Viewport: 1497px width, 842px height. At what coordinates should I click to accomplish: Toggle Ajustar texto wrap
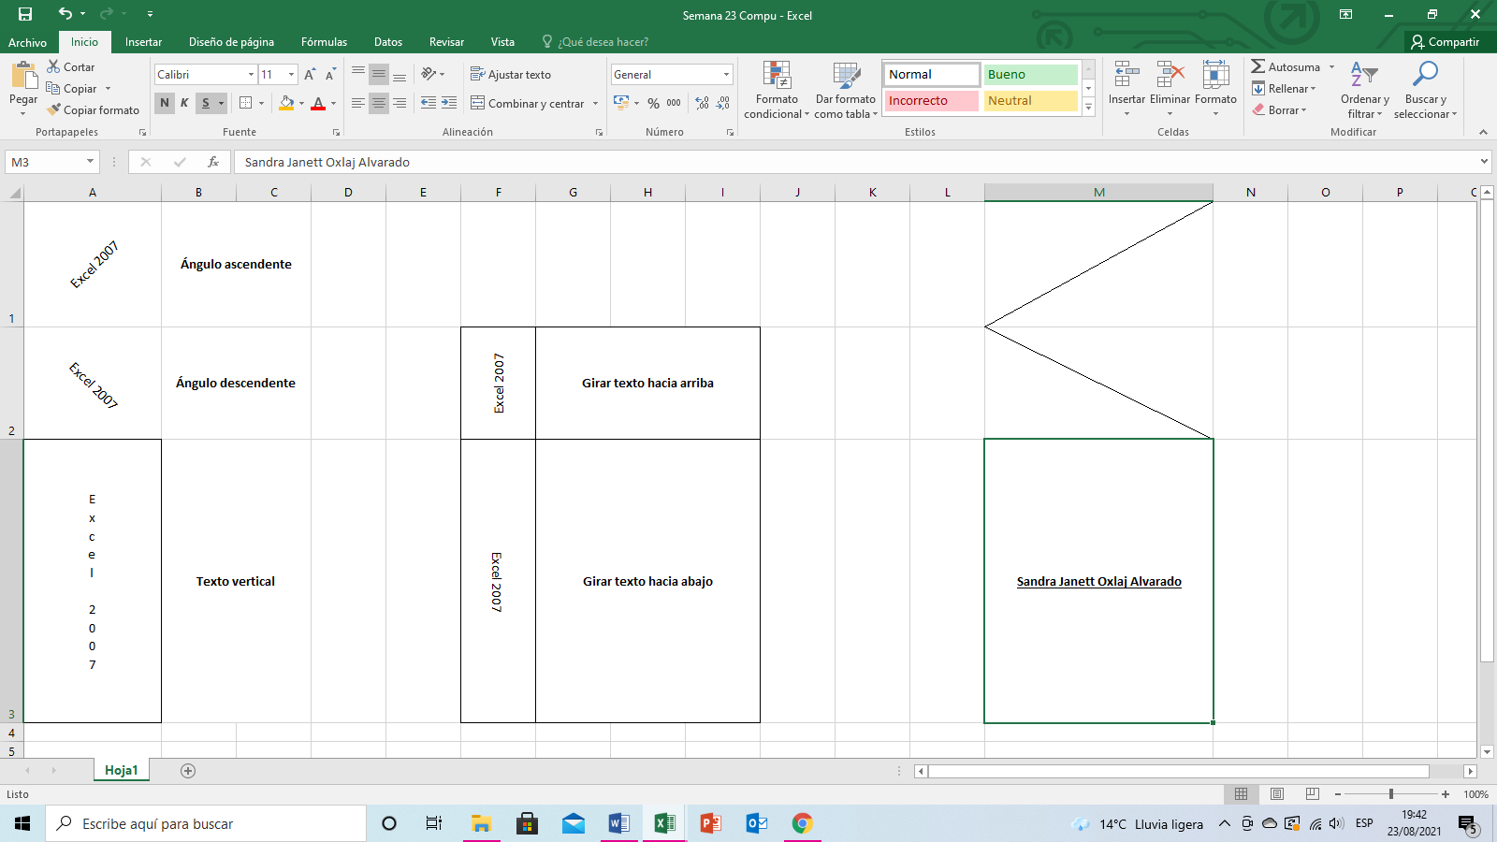point(510,74)
